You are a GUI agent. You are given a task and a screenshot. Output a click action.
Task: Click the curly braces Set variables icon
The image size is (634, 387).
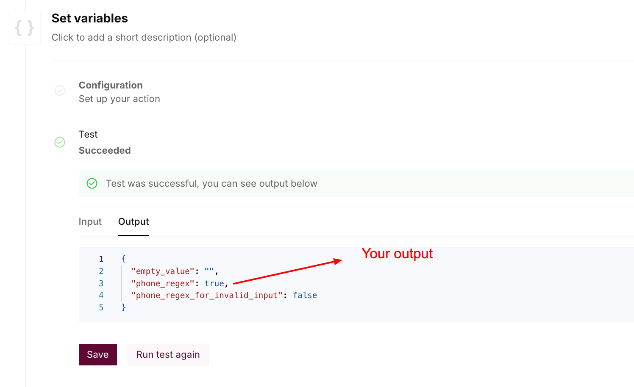(24, 28)
